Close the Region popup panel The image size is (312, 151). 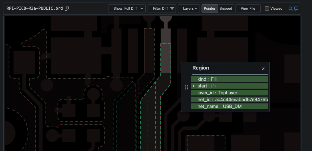[x=263, y=69]
